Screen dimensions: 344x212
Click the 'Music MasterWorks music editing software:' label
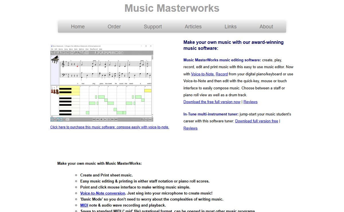(222, 60)
